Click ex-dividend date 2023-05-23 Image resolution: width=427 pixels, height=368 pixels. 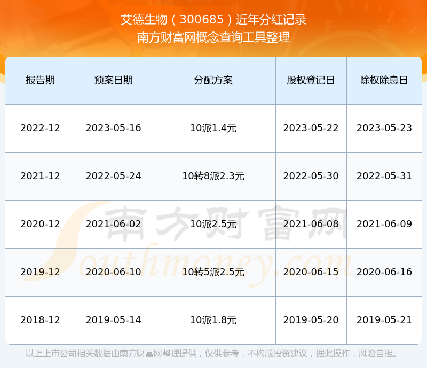click(x=384, y=128)
